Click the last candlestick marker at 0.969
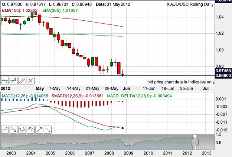 [x=122, y=75]
